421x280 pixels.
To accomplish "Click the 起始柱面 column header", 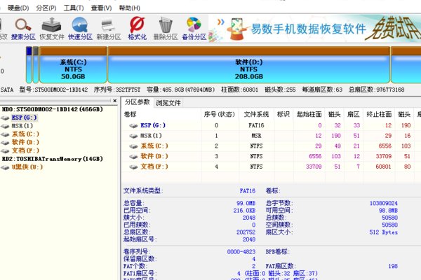I will click(x=309, y=114).
